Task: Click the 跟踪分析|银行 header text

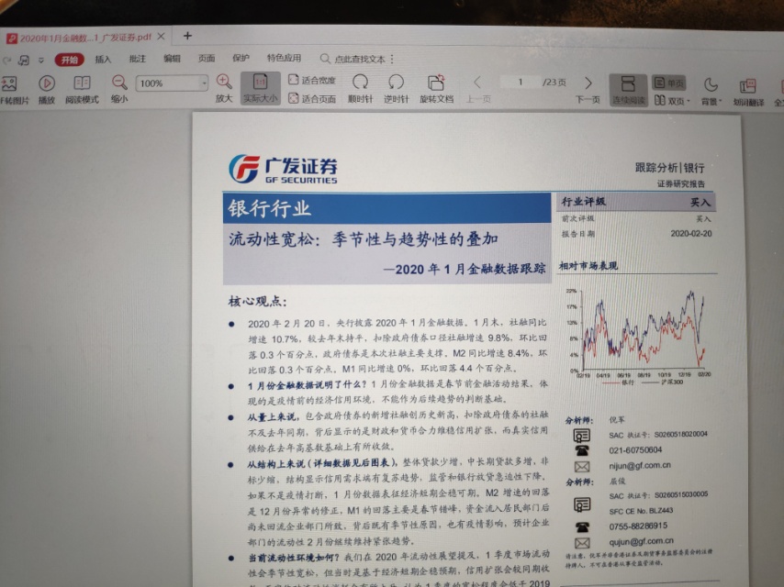Action: (669, 167)
